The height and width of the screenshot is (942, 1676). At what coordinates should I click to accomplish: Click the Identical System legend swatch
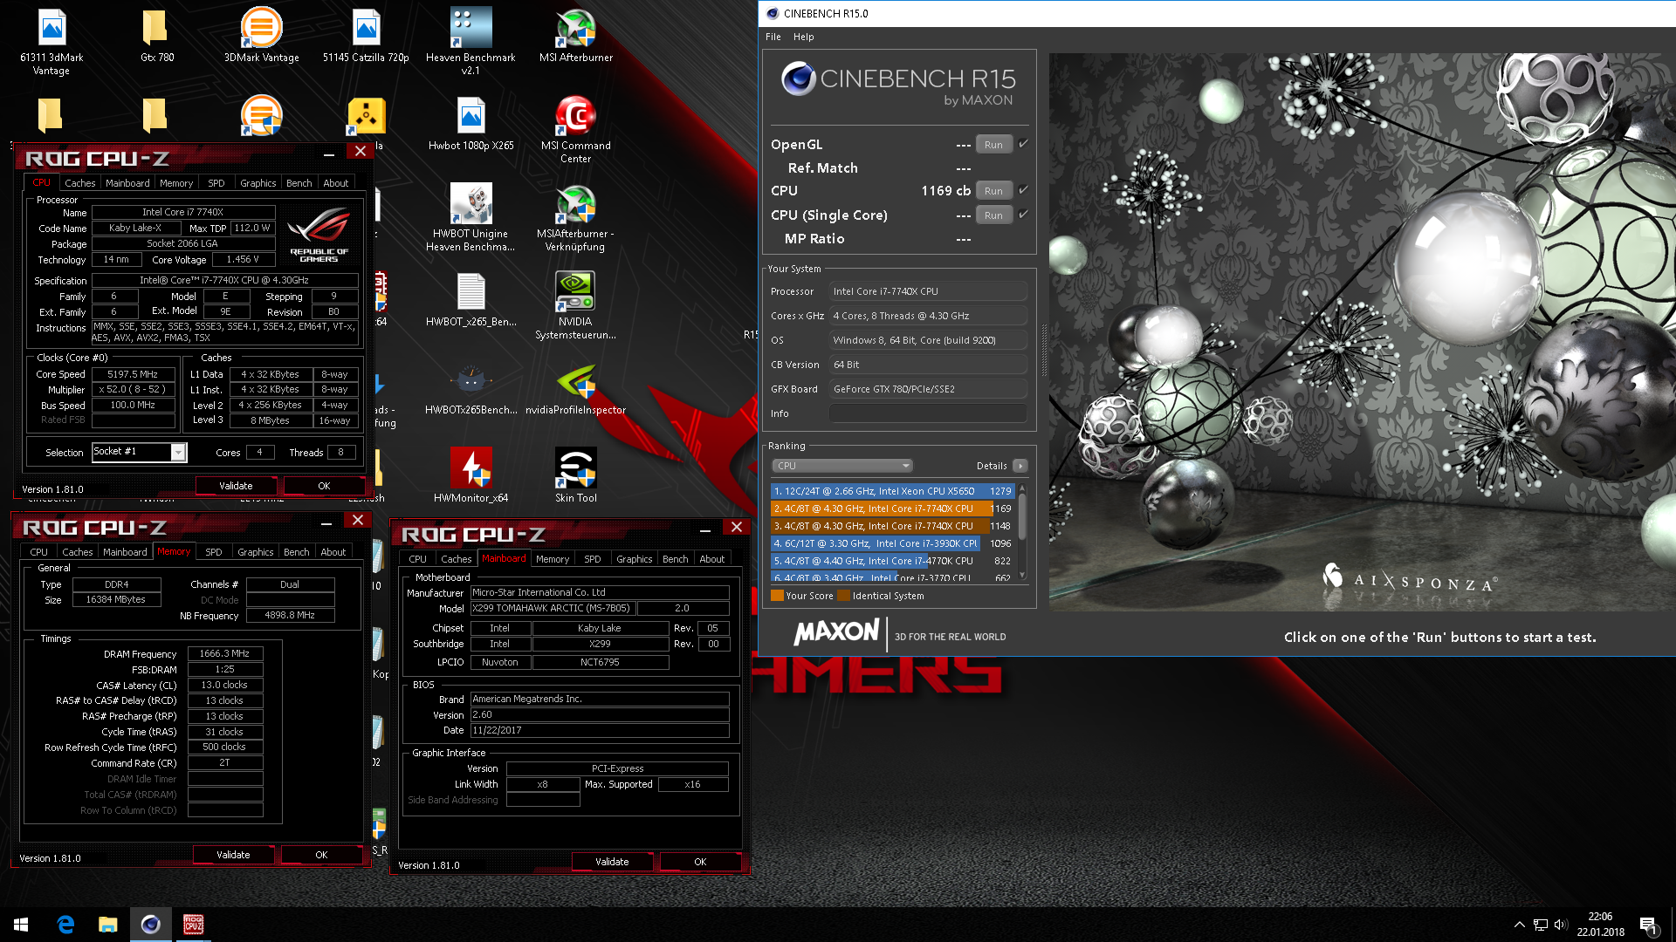843,596
